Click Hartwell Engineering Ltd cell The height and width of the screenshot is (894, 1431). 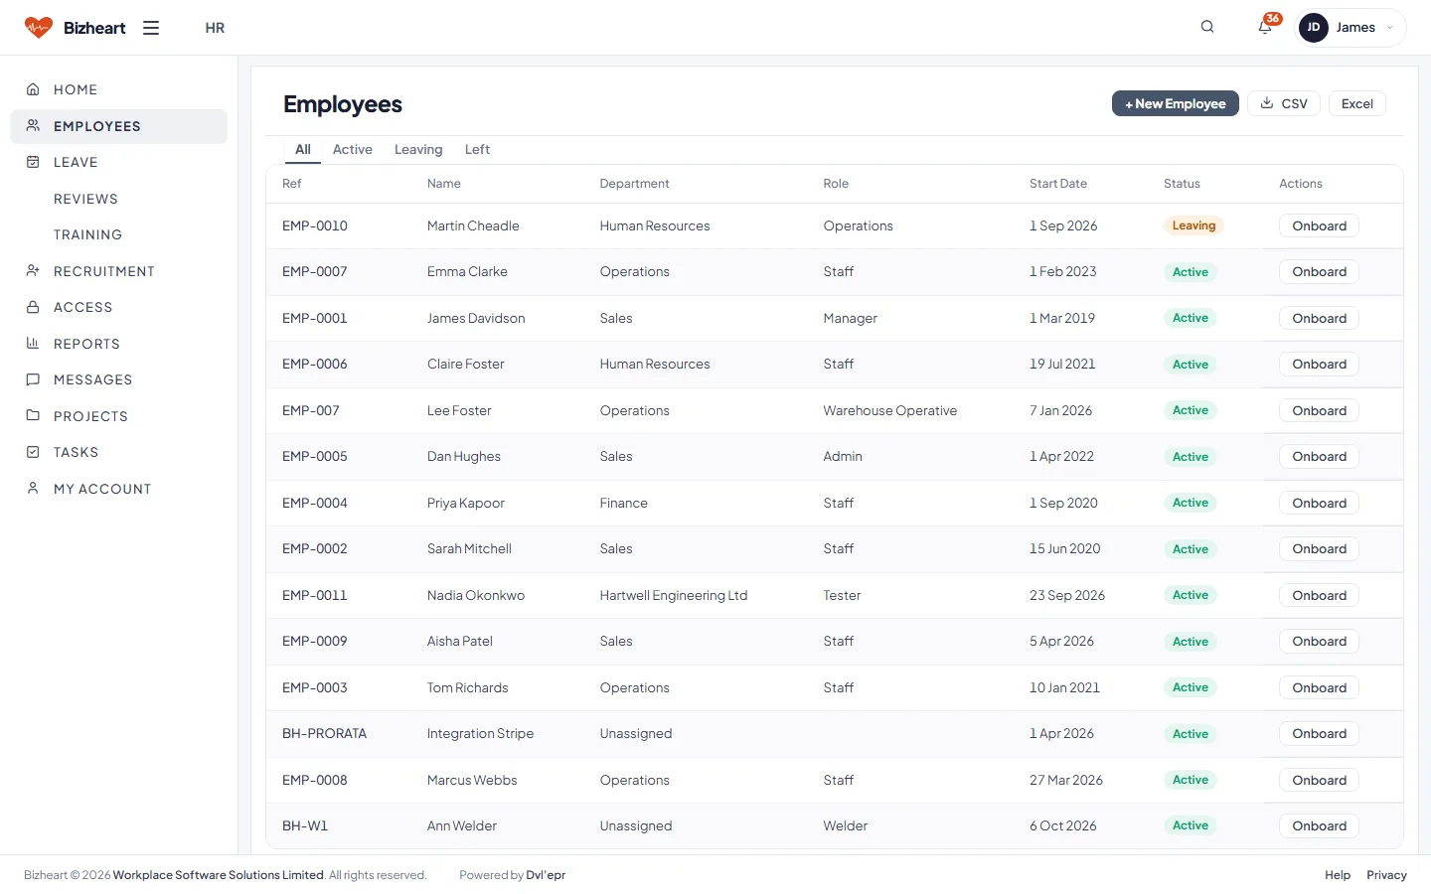click(674, 595)
